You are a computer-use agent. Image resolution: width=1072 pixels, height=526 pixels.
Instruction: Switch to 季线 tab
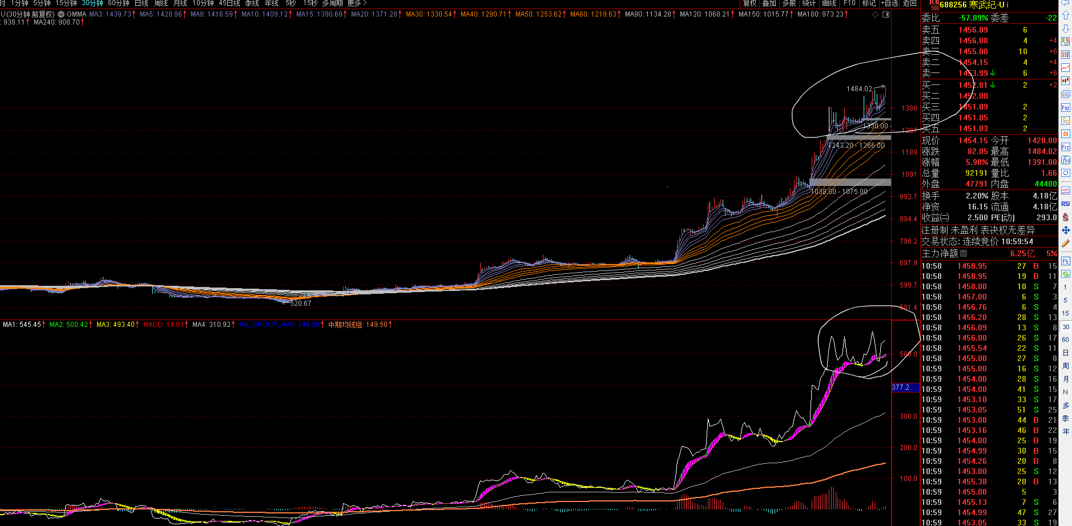coord(252,3)
